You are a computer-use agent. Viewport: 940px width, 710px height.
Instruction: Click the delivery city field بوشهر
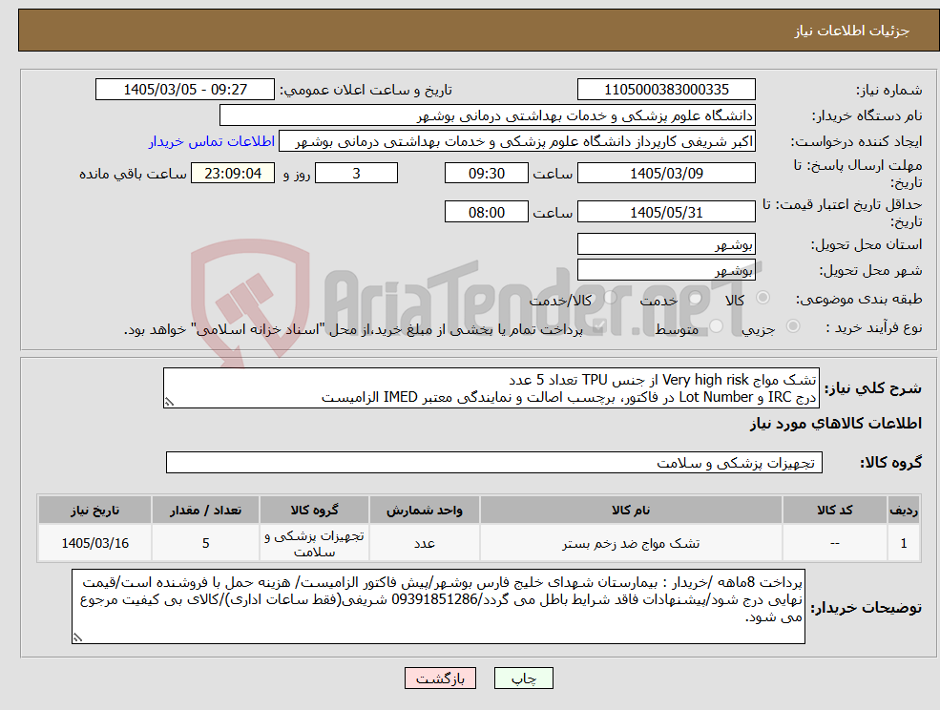pyautogui.click(x=666, y=270)
